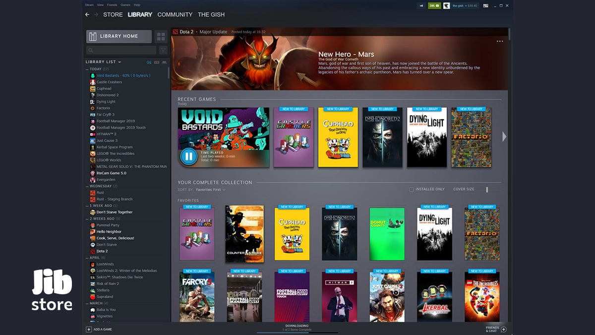Open the grid collections view icon
Image resolution: width=595 pixels, height=335 pixels.
point(161,36)
